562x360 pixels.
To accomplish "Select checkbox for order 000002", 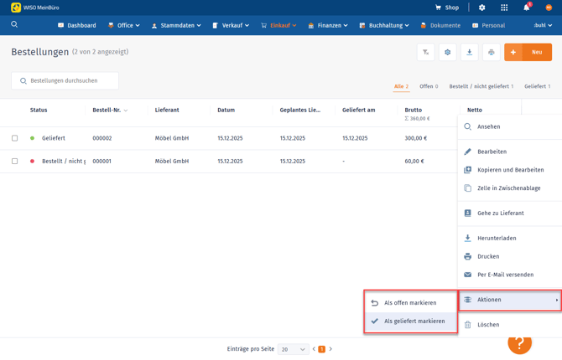I will click(x=14, y=138).
